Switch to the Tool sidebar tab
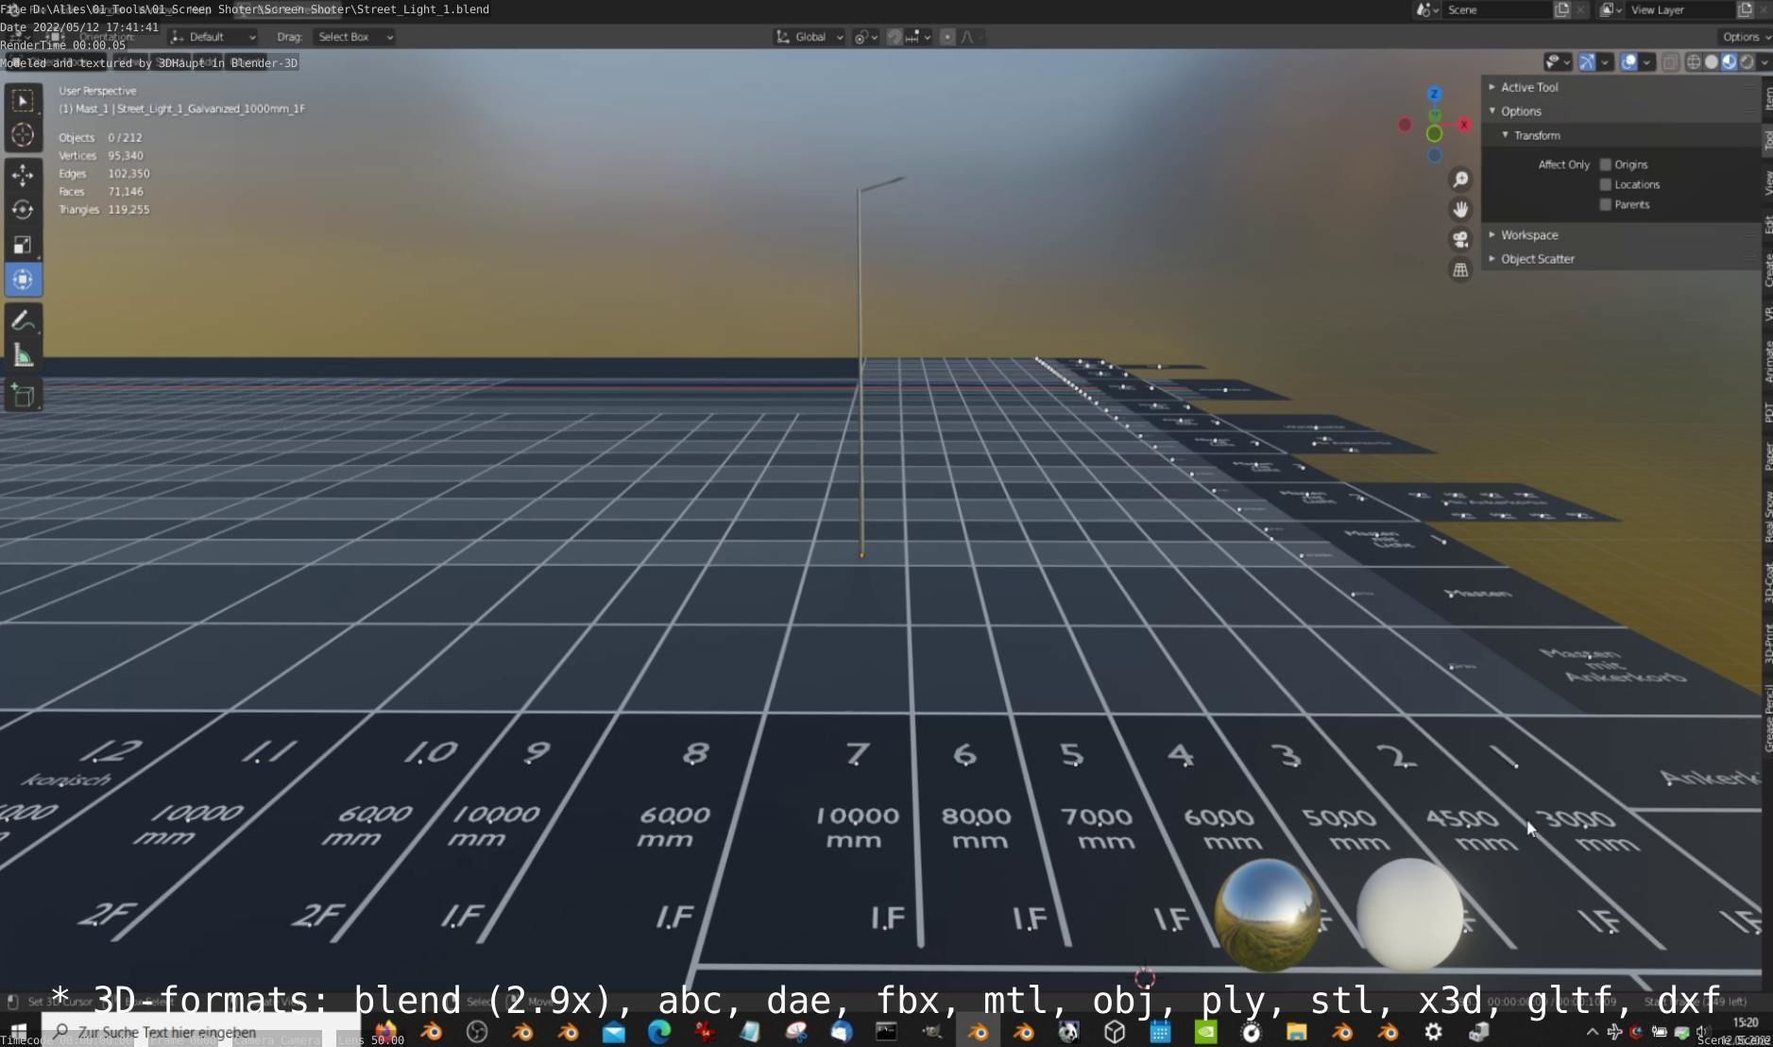1773x1047 pixels. point(1767,141)
